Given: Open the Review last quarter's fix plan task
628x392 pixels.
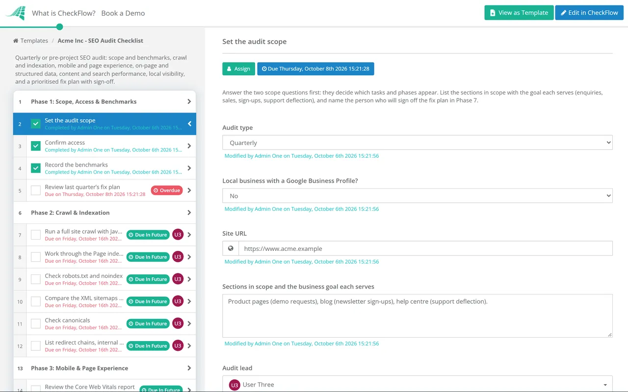Looking at the screenshot, I should point(105,190).
